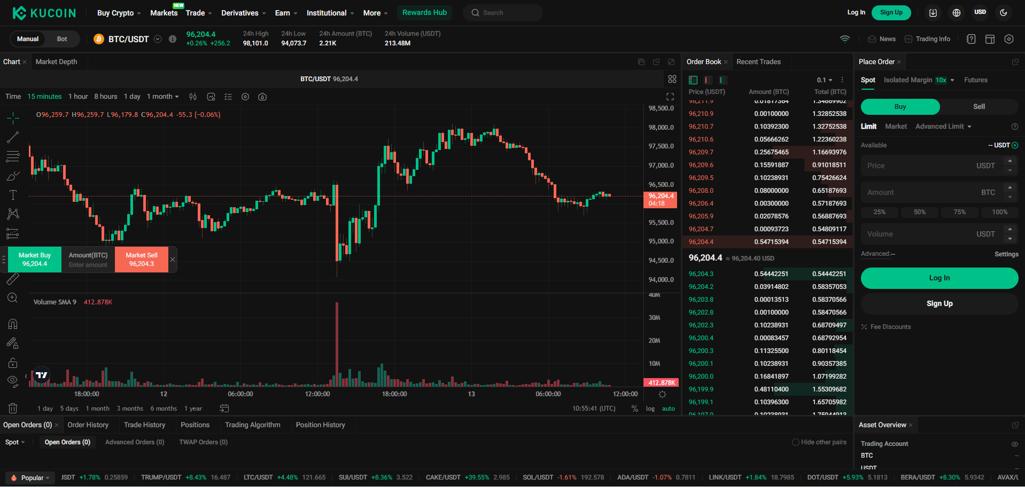
Task: Click the green Log In button in order panel
Action: pos(939,278)
